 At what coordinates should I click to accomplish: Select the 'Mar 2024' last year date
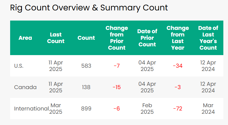click(x=208, y=109)
